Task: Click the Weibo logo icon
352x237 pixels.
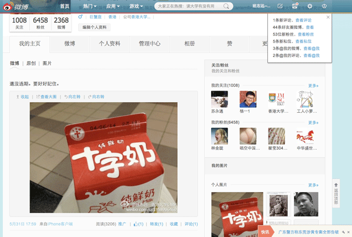Action: pos(7,7)
